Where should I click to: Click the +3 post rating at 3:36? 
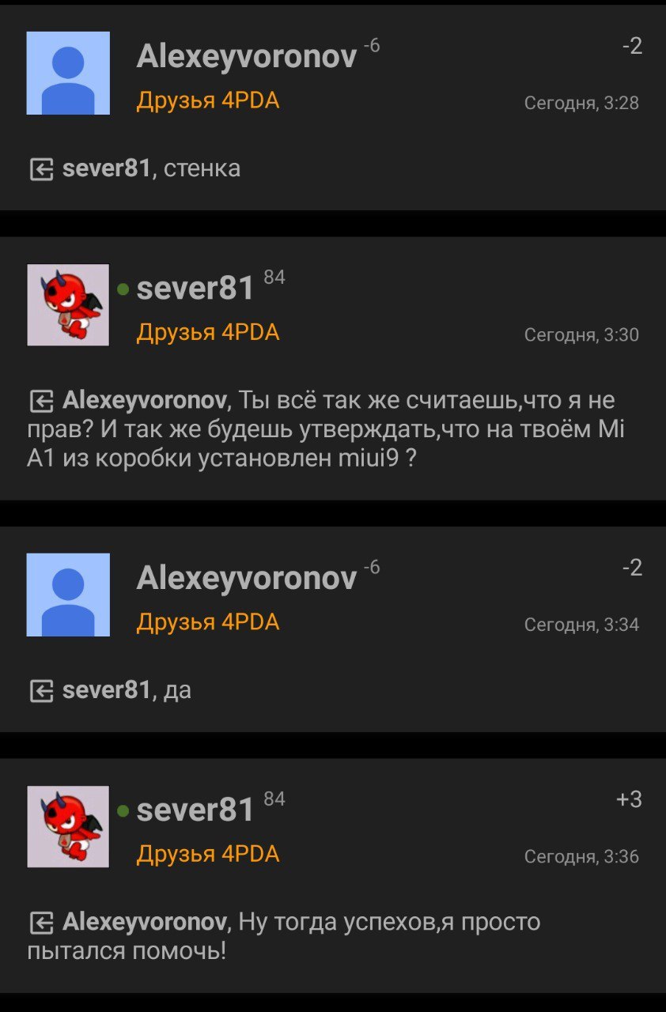630,800
